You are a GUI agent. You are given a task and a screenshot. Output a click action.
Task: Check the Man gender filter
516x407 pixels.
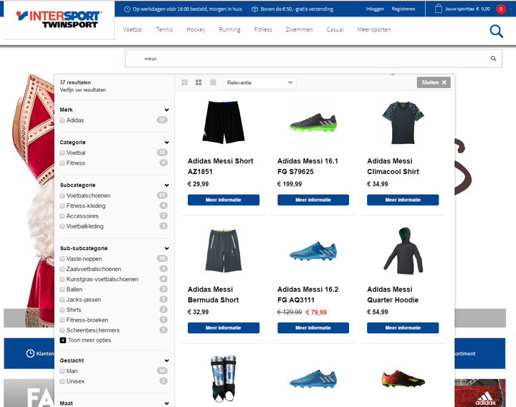click(62, 371)
